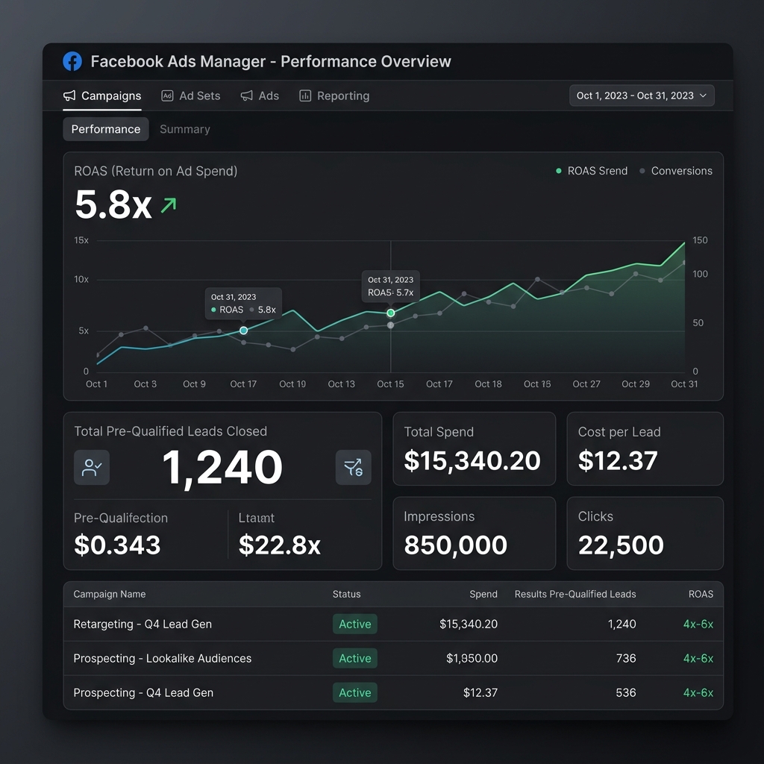Go to the Ads tab
This screenshot has width=764, height=764.
260,96
